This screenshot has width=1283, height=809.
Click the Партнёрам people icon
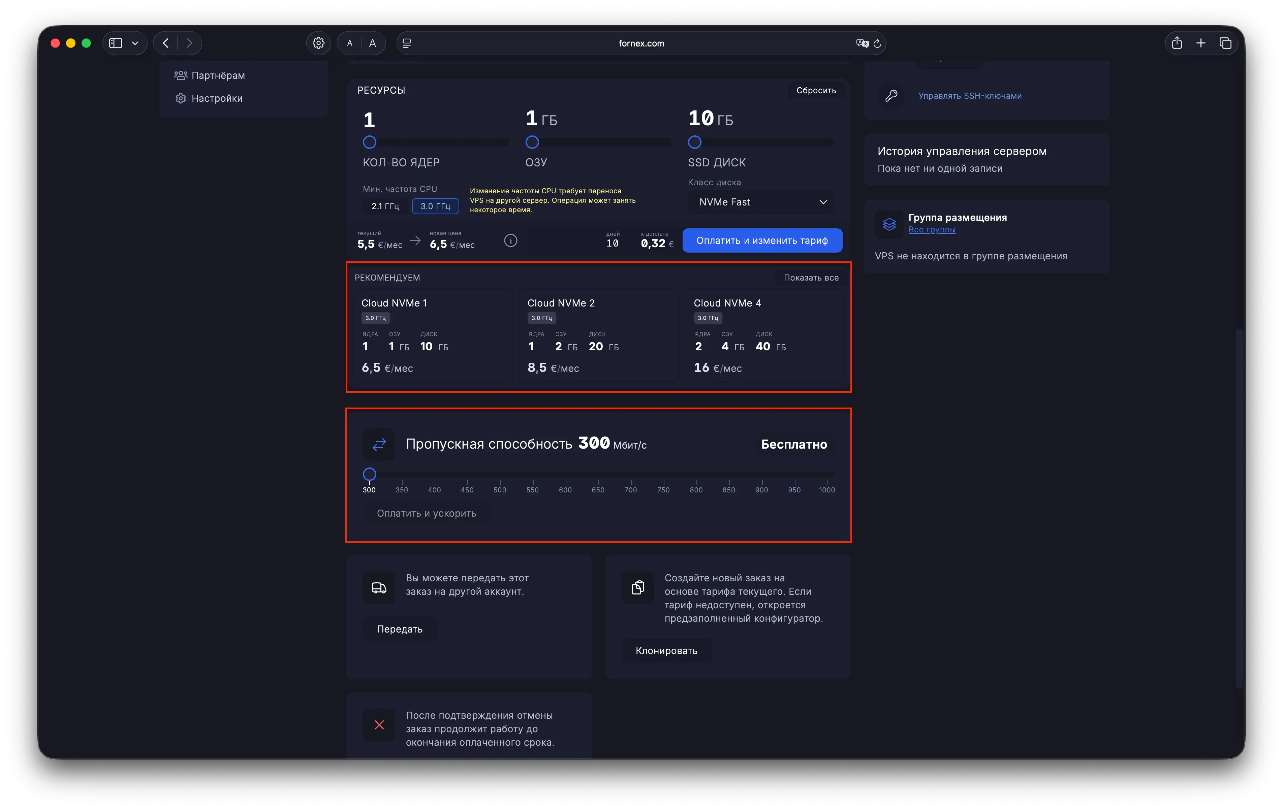tap(181, 75)
